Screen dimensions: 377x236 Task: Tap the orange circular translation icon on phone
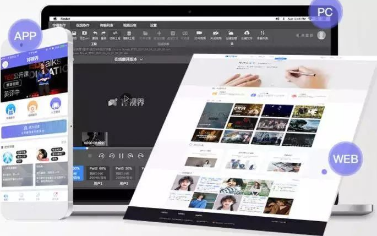click(x=32, y=107)
